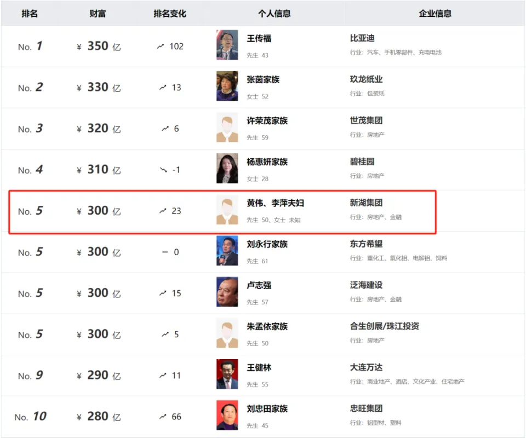Open the 王健林 name link

(259, 367)
